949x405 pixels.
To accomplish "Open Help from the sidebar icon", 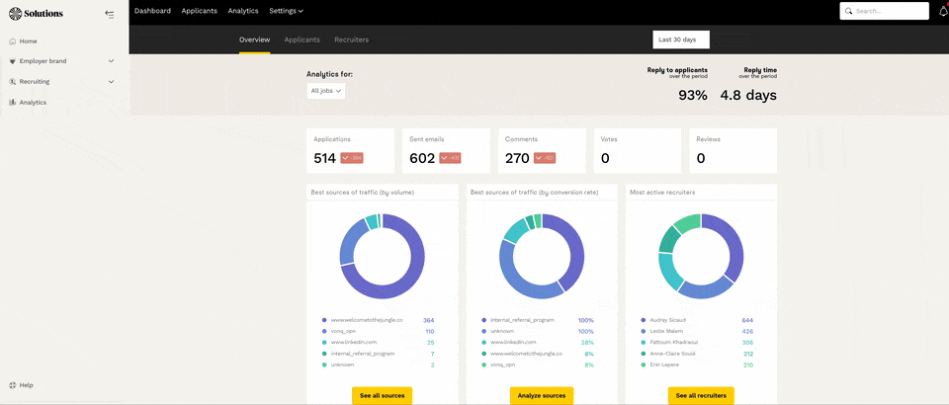I will coord(12,385).
